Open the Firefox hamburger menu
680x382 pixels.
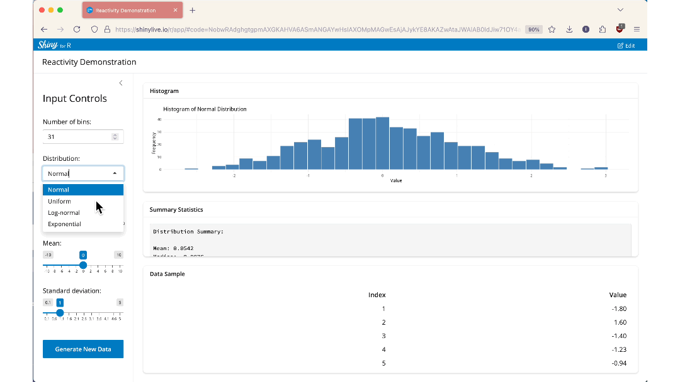click(637, 29)
